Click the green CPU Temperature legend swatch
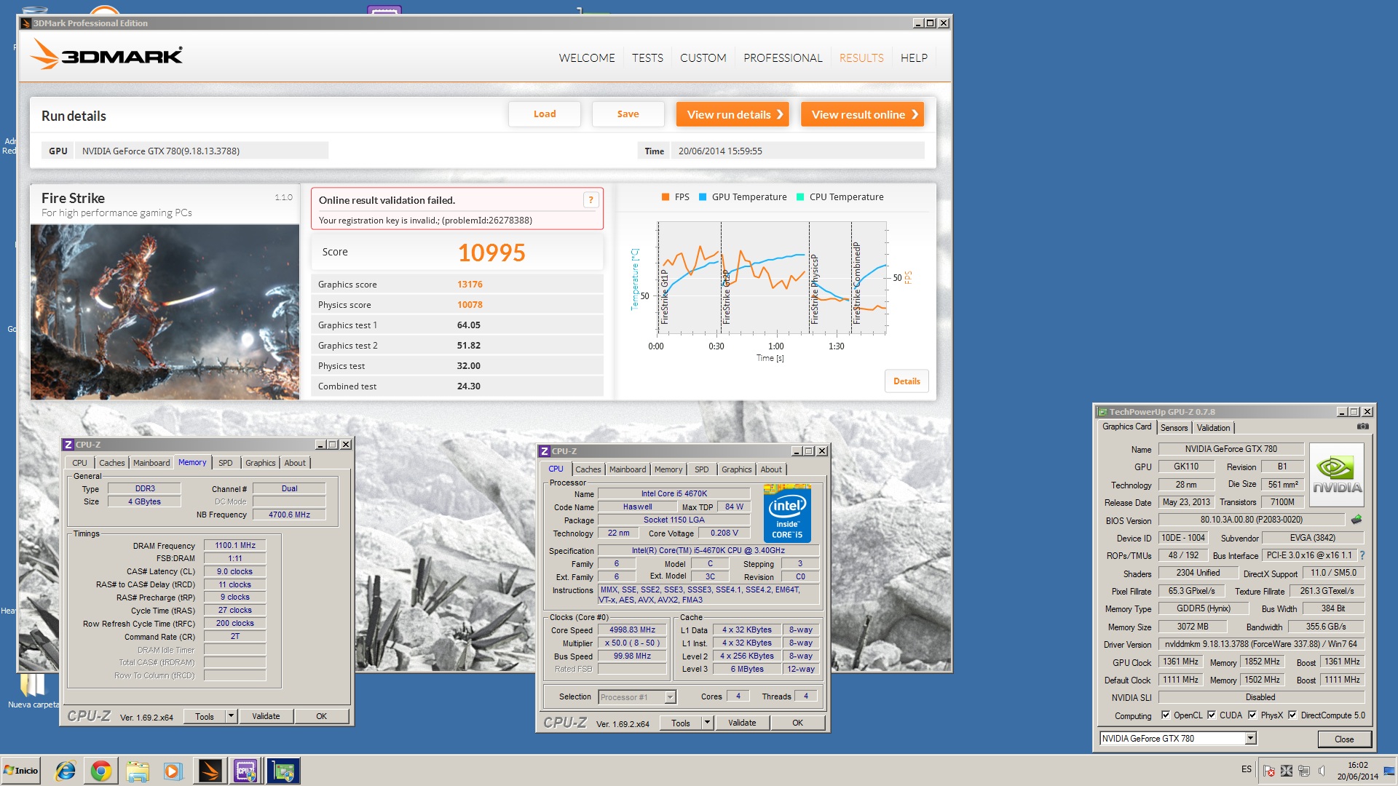The image size is (1398, 786). [x=800, y=197]
